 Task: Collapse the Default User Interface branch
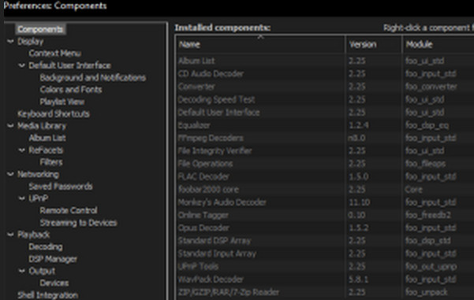pos(21,65)
